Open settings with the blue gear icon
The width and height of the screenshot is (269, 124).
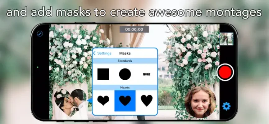226,106
